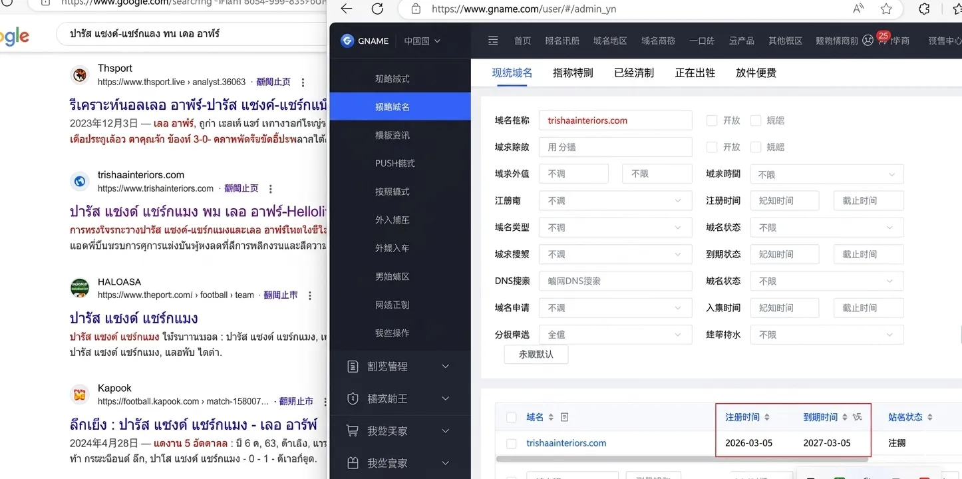
Task: Open the 中国国 region dropdown
Action: [422, 41]
